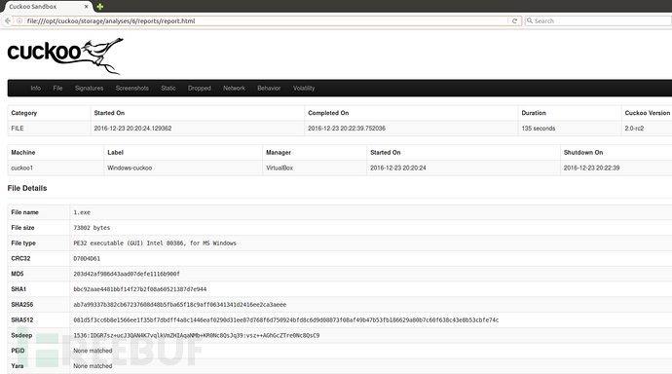Select PEiD None matched value
Image resolution: width=672 pixels, height=374 pixels.
point(93,351)
